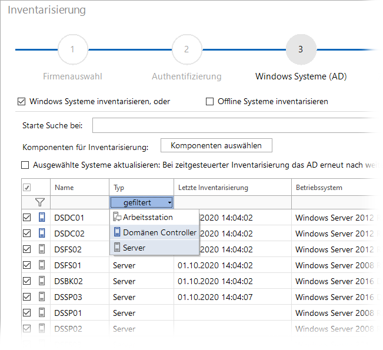Toggle Windows Systeme inventarisieren checkbox
This screenshot has height=350, width=383.
coord(22,101)
